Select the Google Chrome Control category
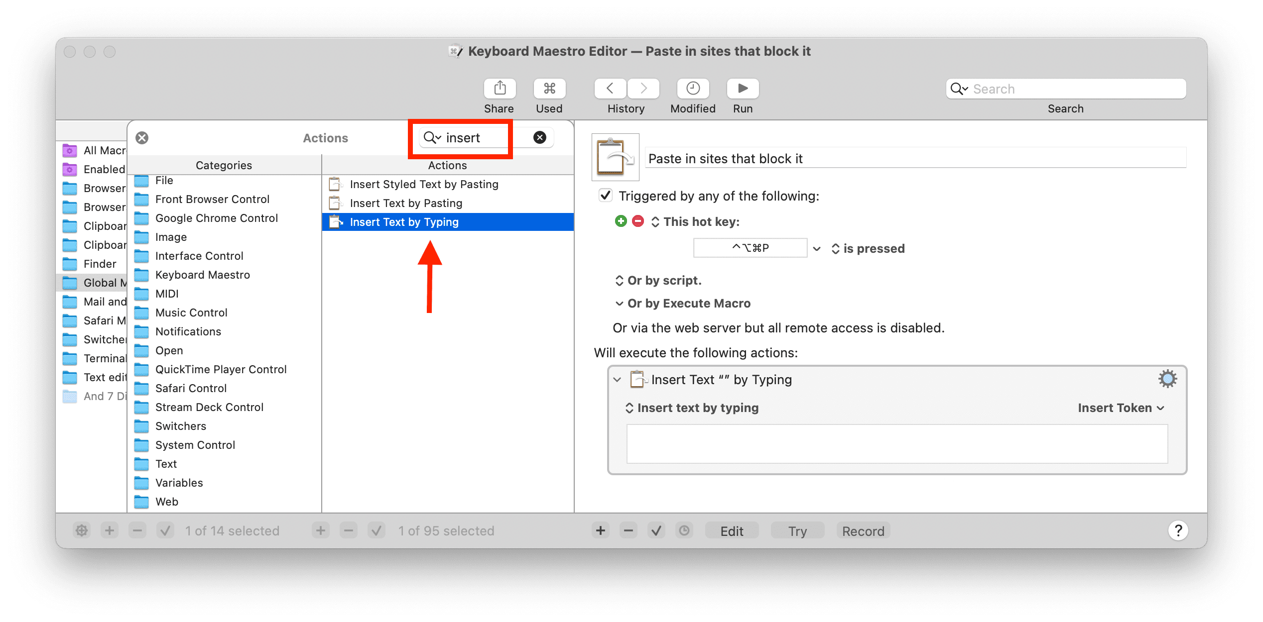 coord(224,218)
